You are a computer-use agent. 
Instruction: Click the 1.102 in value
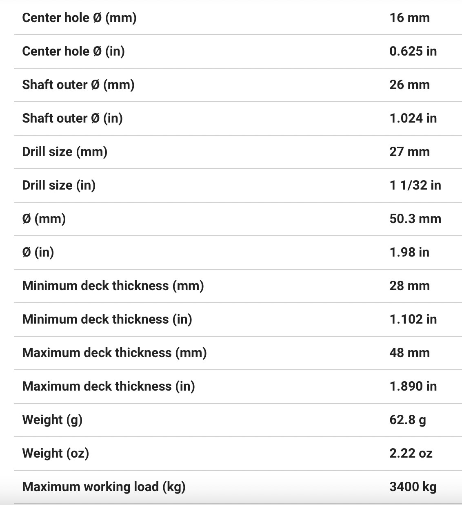413,320
